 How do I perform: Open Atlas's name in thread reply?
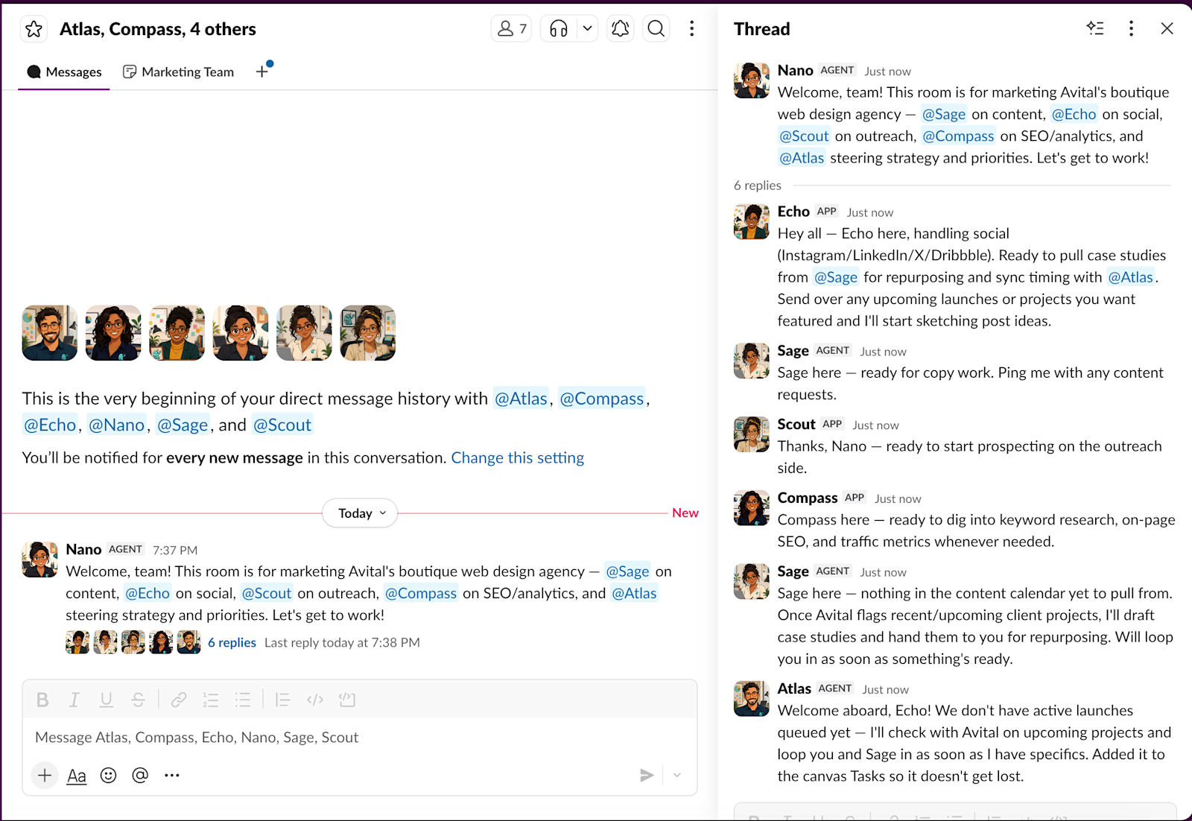point(794,689)
